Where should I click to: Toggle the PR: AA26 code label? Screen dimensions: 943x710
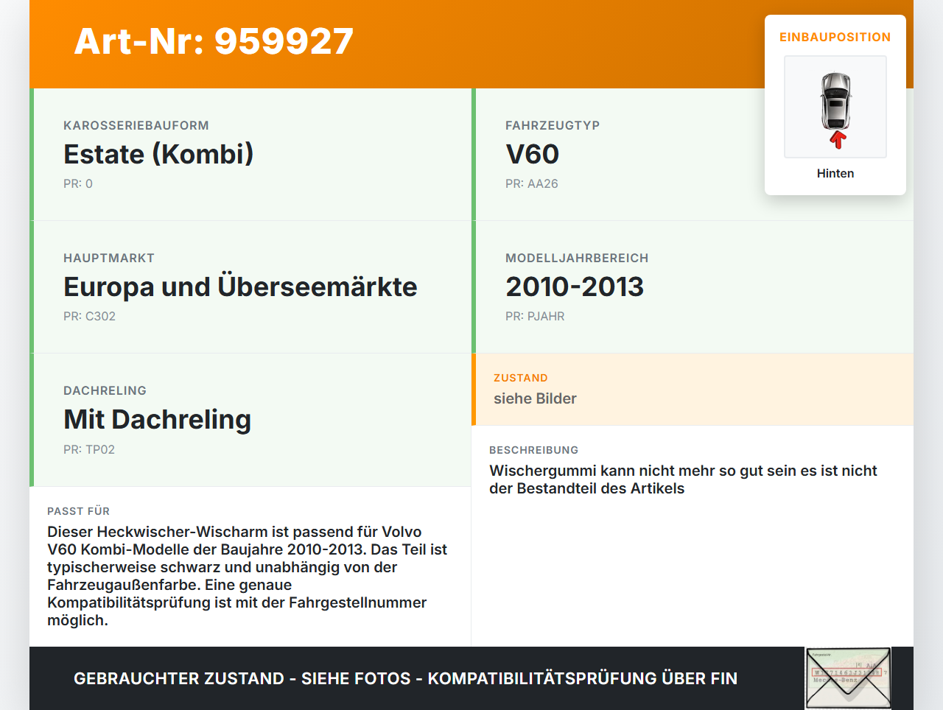[x=531, y=184]
